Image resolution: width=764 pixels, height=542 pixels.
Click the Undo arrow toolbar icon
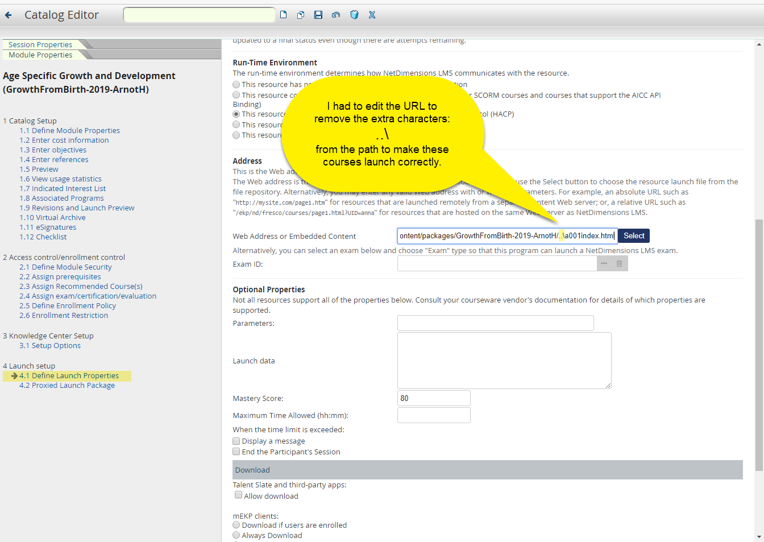pos(336,15)
